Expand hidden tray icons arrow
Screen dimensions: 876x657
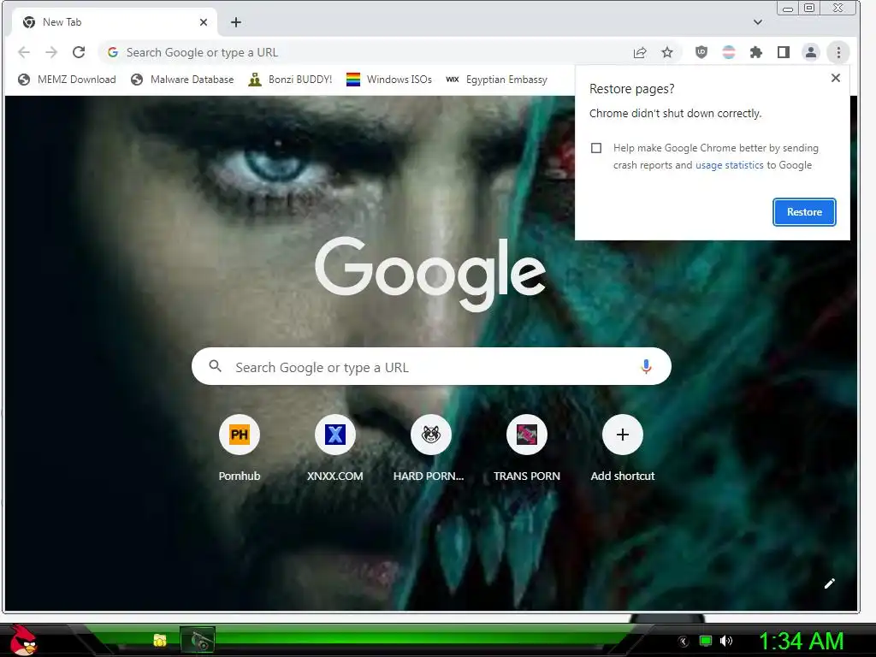(683, 641)
